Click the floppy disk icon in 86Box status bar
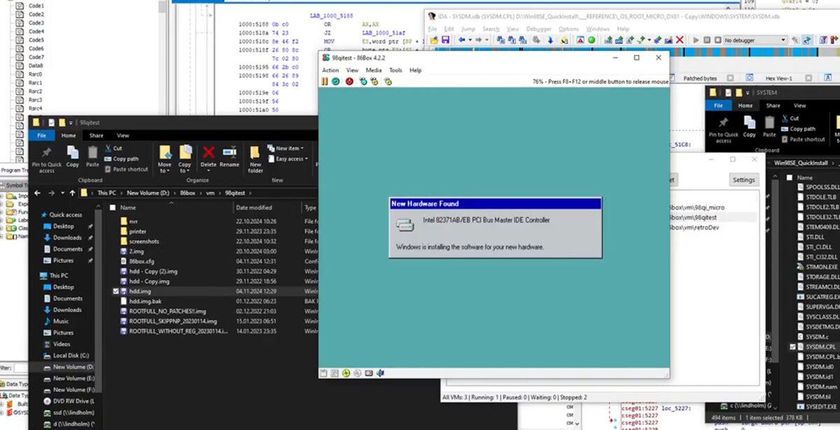Screen dimensions: 840x430 [x=324, y=373]
